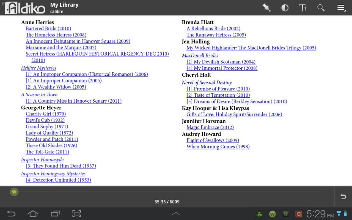
Task: Open recent apps navigation button
Action: click(x=55, y=214)
